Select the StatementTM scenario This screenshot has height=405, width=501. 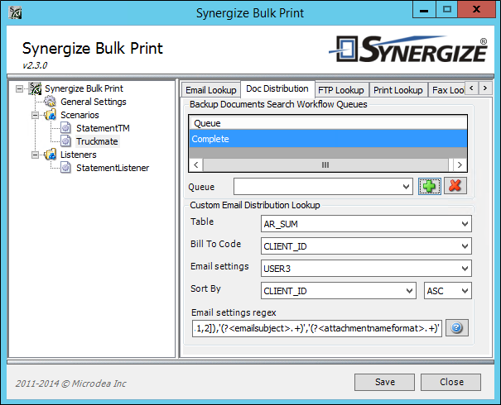pyautogui.click(x=103, y=128)
